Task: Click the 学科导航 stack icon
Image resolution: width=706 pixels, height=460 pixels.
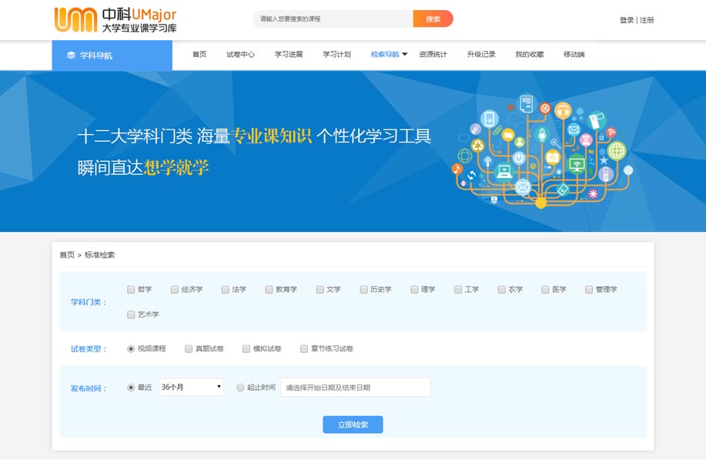Action: (x=71, y=55)
